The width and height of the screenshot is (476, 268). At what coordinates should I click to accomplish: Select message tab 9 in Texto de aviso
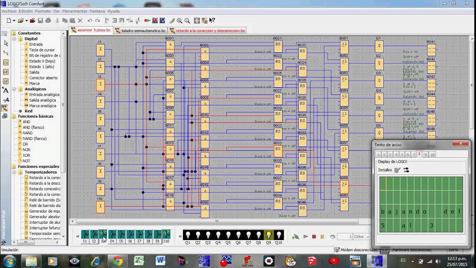[x=425, y=154]
